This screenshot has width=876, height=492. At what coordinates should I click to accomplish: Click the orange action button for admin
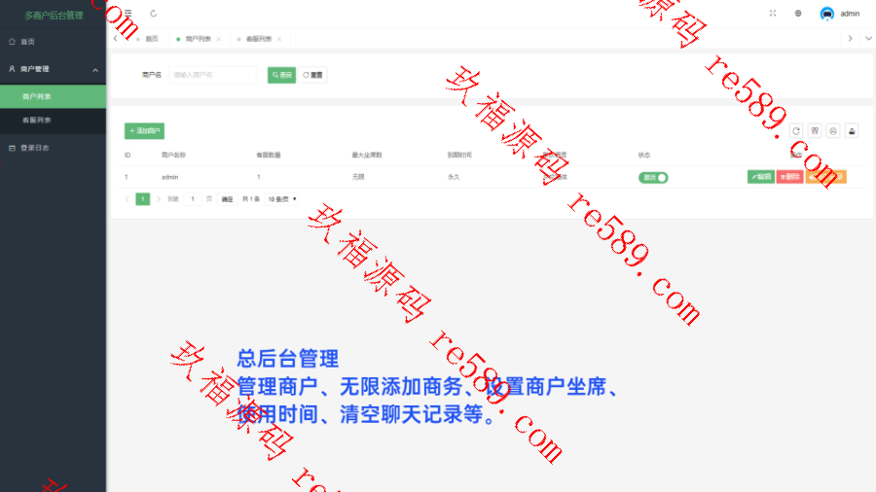825,177
